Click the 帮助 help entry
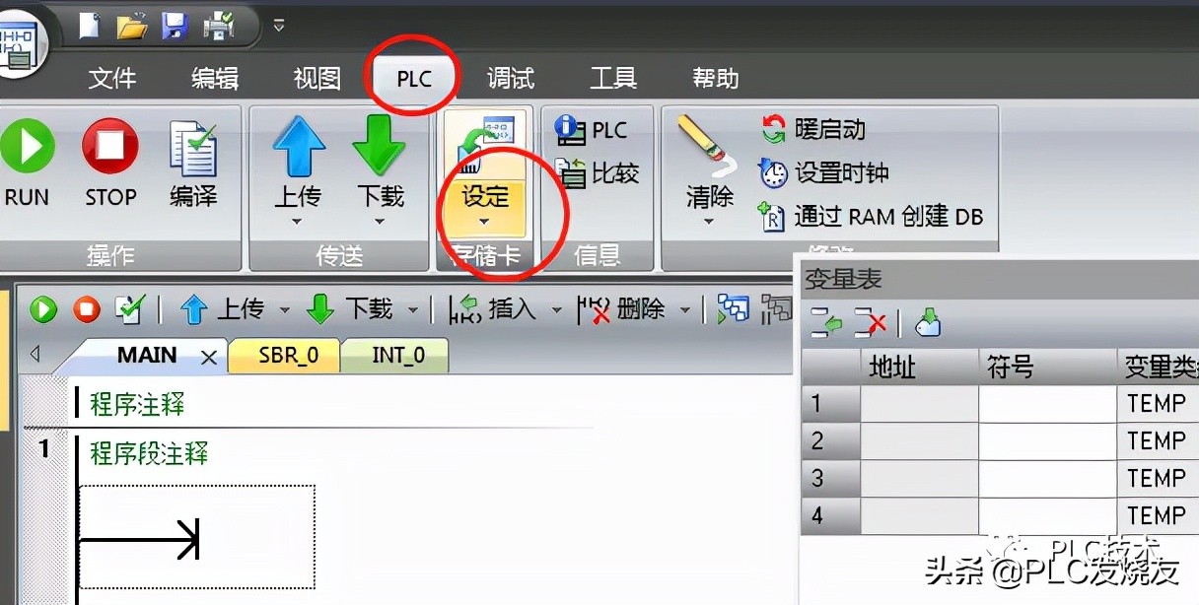Image resolution: width=1199 pixels, height=605 pixels. coord(714,78)
